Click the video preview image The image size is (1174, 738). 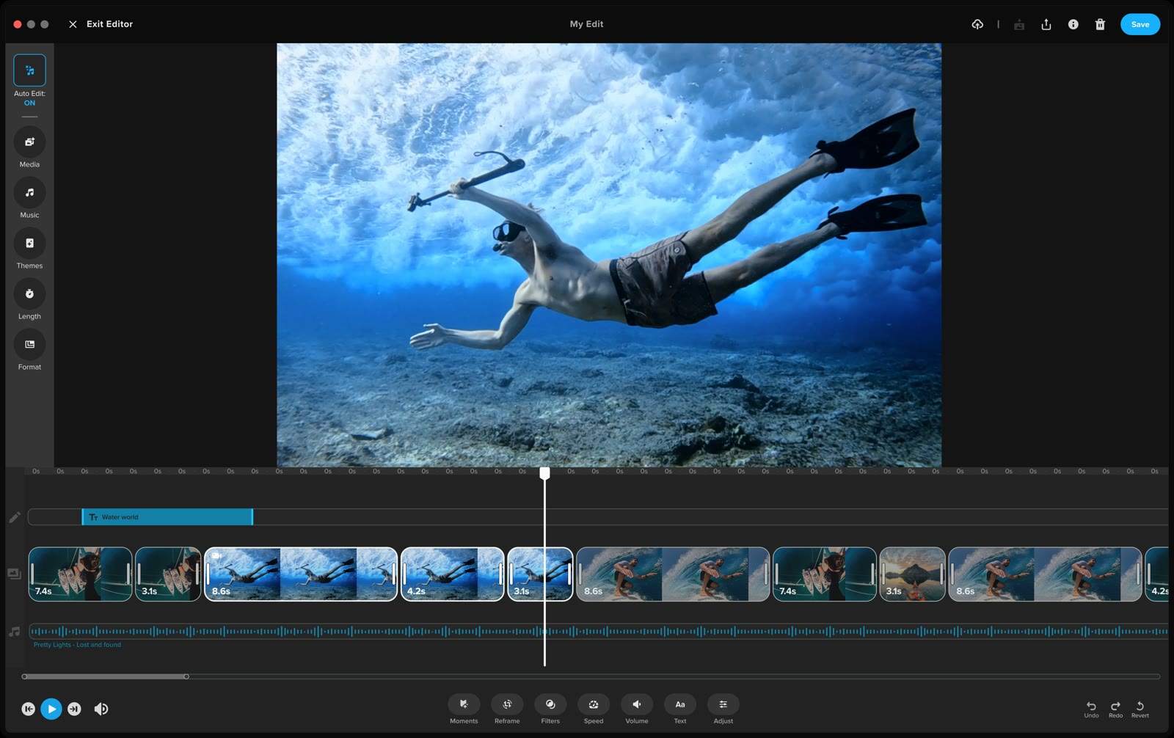609,255
